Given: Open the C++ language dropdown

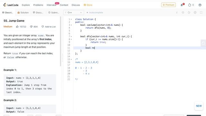Looking at the screenshot, I should coord(74,13).
